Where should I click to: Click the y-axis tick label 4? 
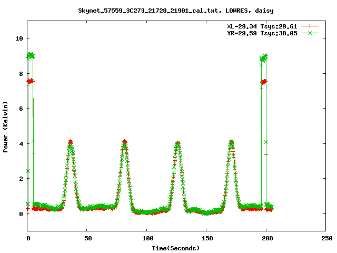[x=21, y=144]
